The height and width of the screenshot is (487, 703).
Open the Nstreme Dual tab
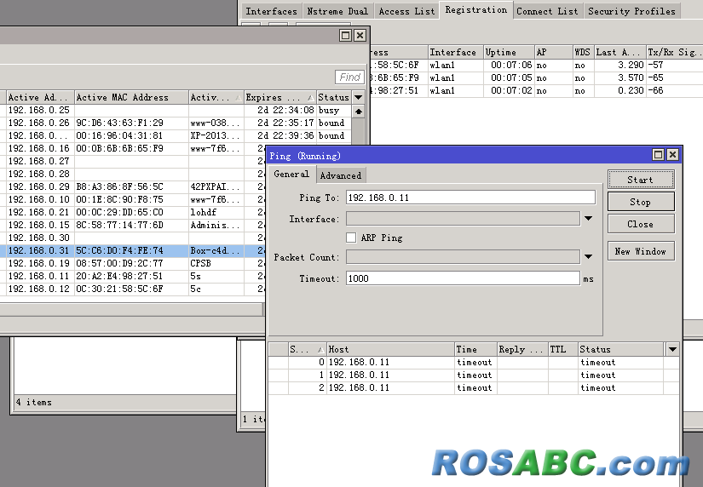(x=337, y=11)
